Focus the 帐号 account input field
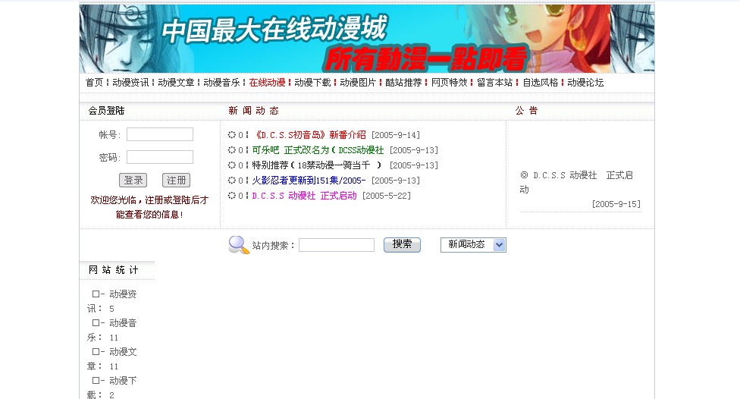 (x=160, y=134)
